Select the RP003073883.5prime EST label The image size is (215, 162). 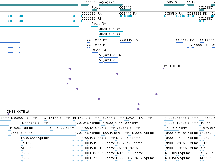[181, 118]
